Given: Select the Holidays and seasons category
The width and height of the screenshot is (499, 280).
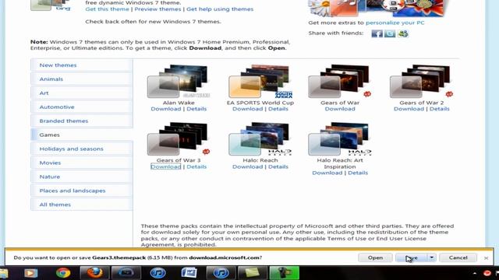Looking at the screenshot, I should [82, 149].
